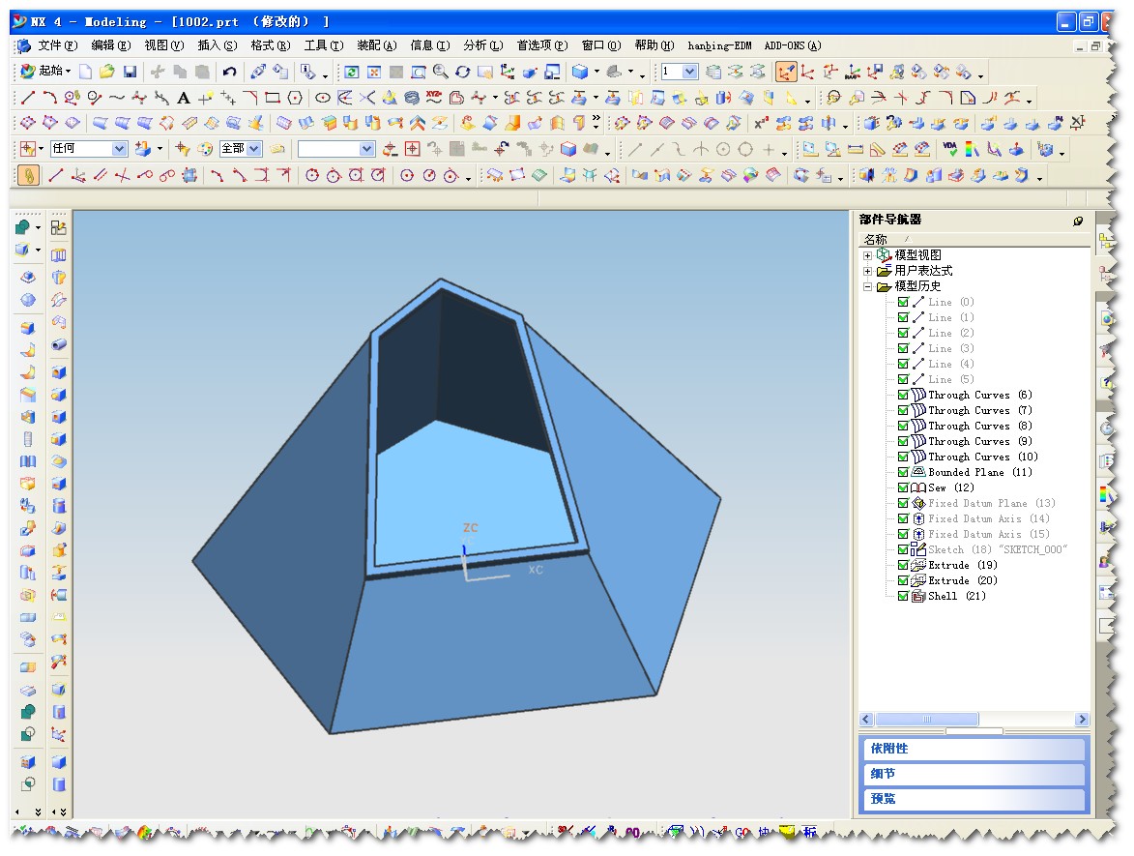Click the WCS orientation icon highlighted in toolbar
Image resolution: width=1134 pixels, height=856 pixels.
[x=786, y=72]
